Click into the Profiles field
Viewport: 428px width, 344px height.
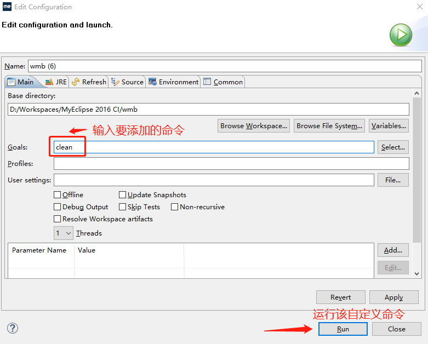pos(231,164)
